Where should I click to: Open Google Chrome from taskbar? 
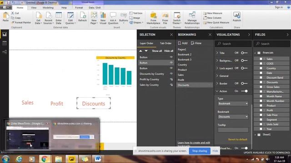(x=44, y=159)
